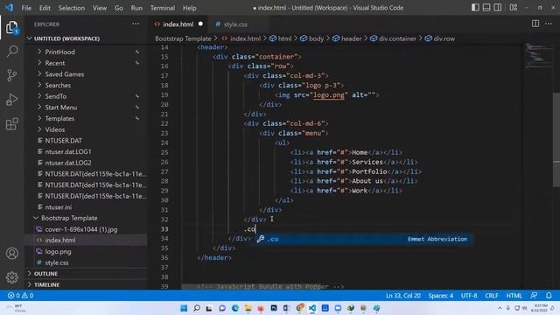Image resolution: width=560 pixels, height=315 pixels.
Task: Open the Accounts menu icon
Action: pyautogui.click(x=11, y=253)
